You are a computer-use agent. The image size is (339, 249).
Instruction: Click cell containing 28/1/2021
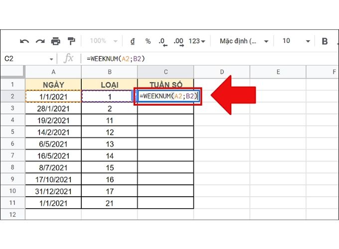point(53,109)
